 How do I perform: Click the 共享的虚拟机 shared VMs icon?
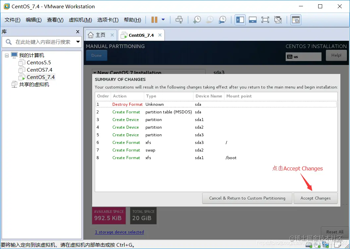click(14, 84)
